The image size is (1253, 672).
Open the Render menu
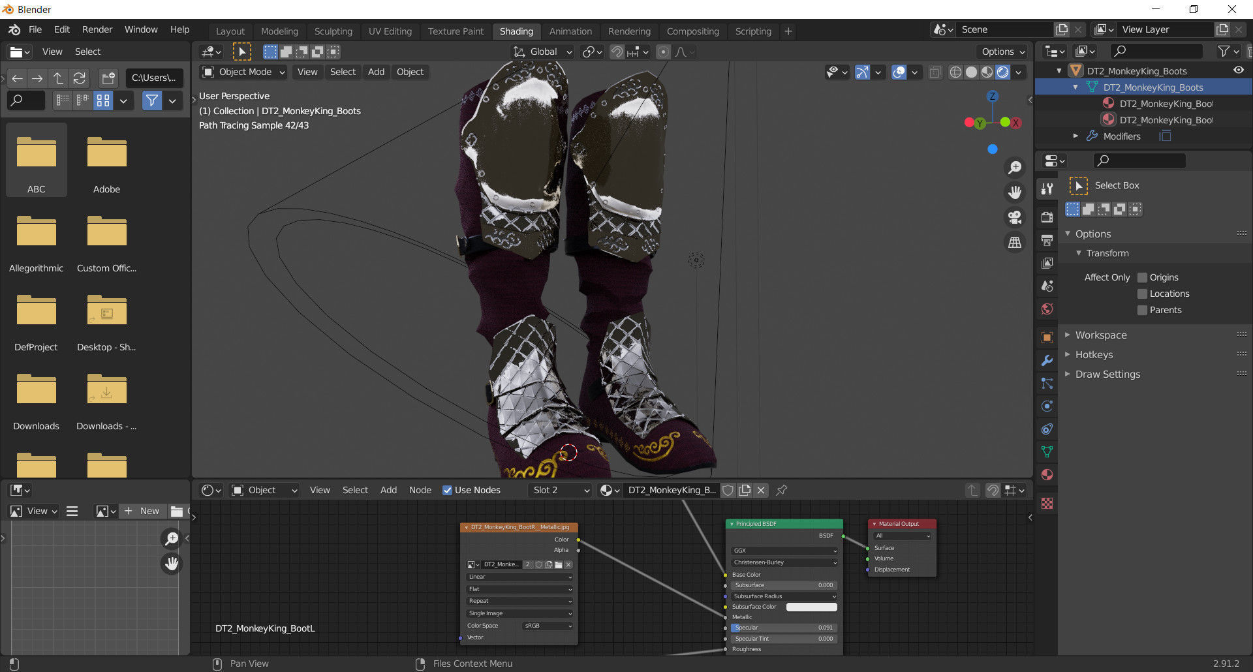coord(97,29)
